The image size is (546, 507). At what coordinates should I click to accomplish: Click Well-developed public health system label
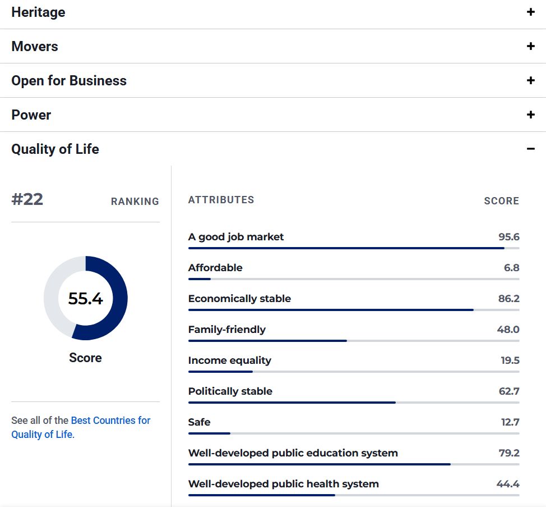click(x=283, y=484)
